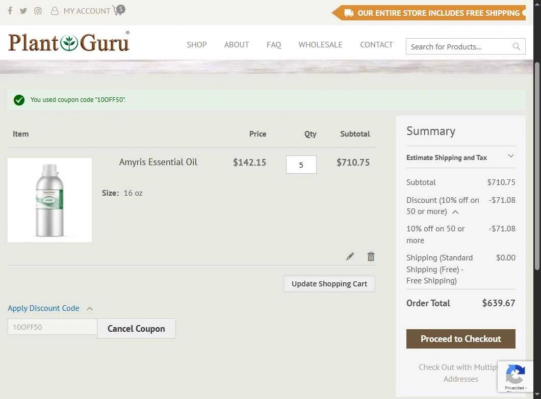Open the FAQ menu item

(274, 44)
